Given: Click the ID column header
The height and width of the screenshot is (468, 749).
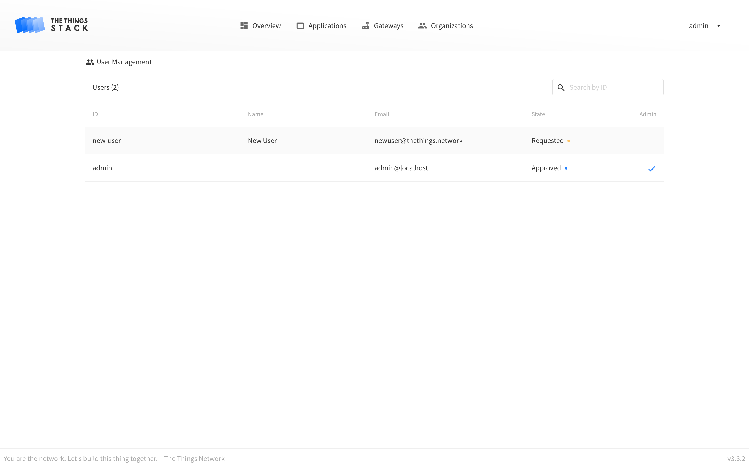Looking at the screenshot, I should 95,114.
